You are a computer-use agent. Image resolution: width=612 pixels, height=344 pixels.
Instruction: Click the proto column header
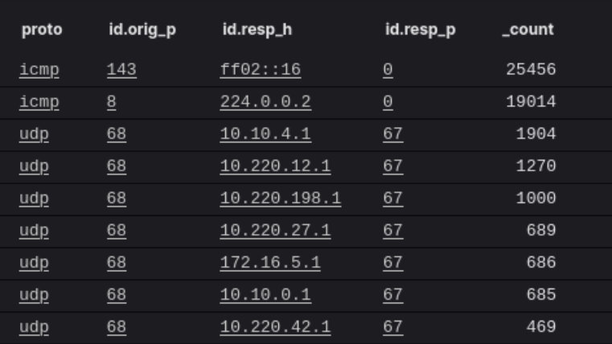[42, 30]
